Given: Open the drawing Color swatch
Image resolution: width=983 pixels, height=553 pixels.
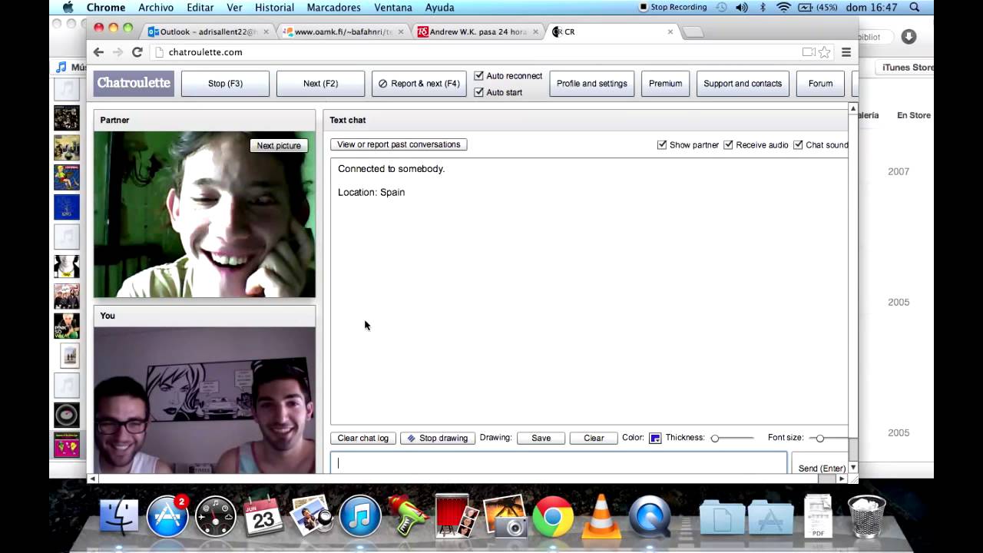Looking at the screenshot, I should 655,439.
